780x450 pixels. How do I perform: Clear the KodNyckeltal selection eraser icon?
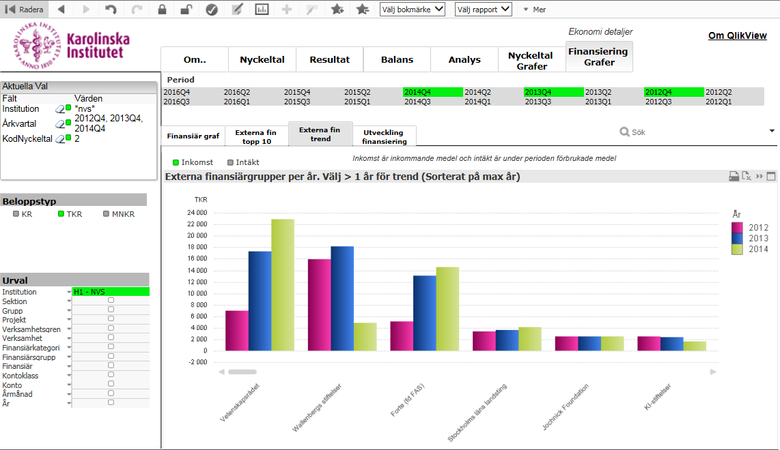click(59, 139)
